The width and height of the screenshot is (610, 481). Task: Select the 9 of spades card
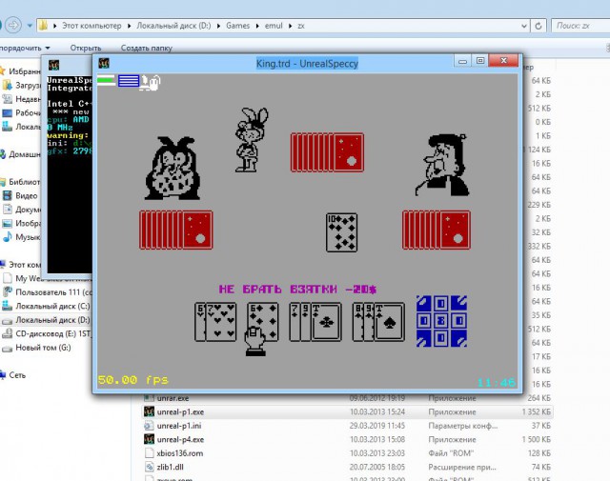point(368,322)
